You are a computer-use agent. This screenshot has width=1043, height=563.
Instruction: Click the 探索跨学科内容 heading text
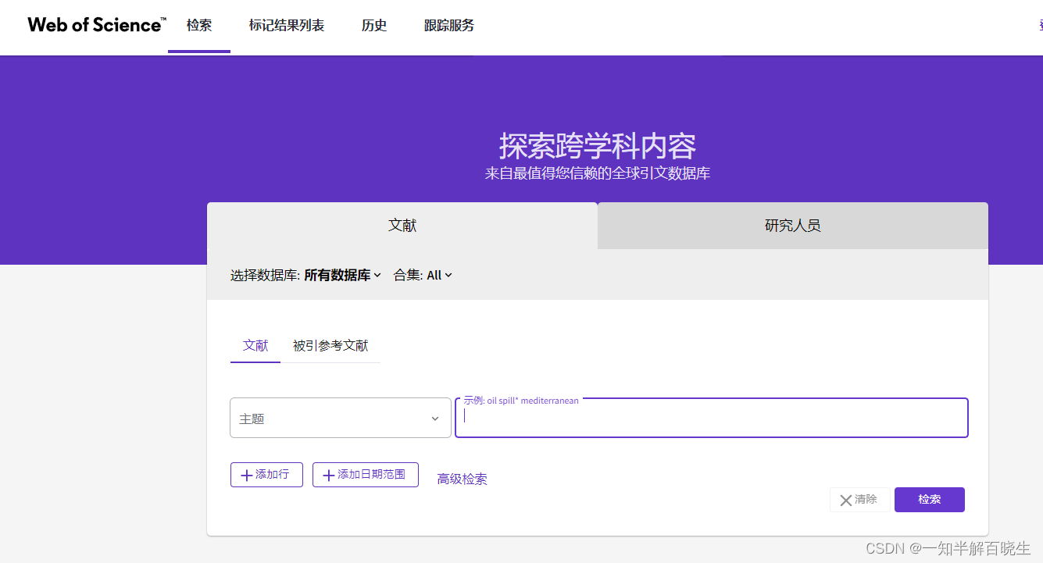pos(598,146)
